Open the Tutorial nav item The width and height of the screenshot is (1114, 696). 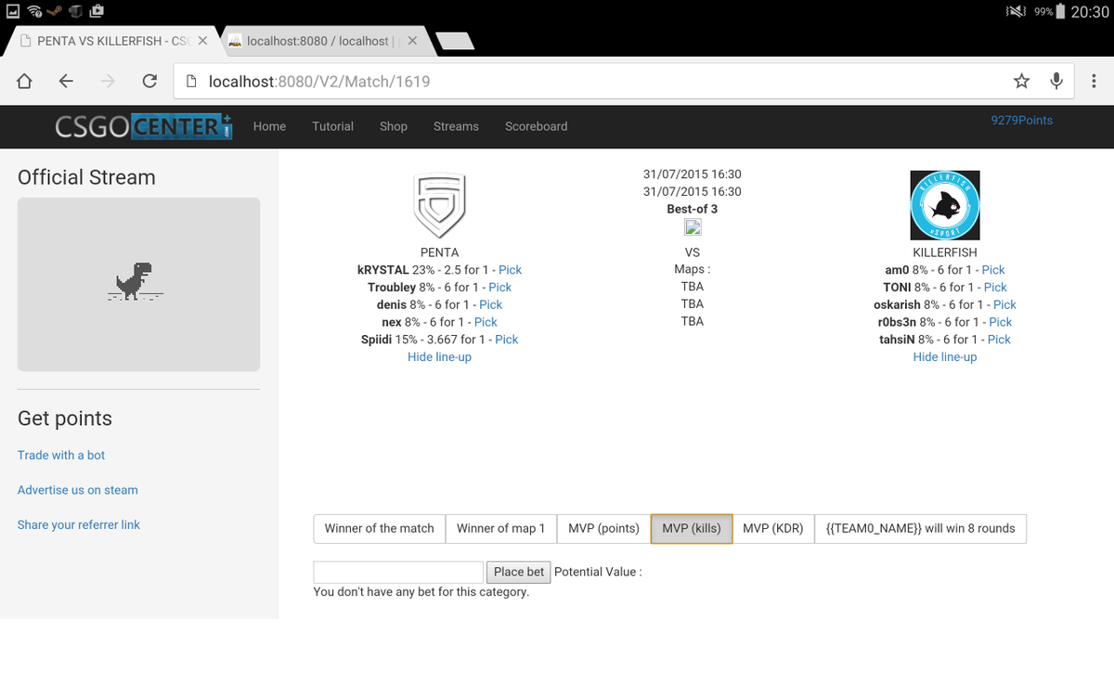pyautogui.click(x=332, y=126)
